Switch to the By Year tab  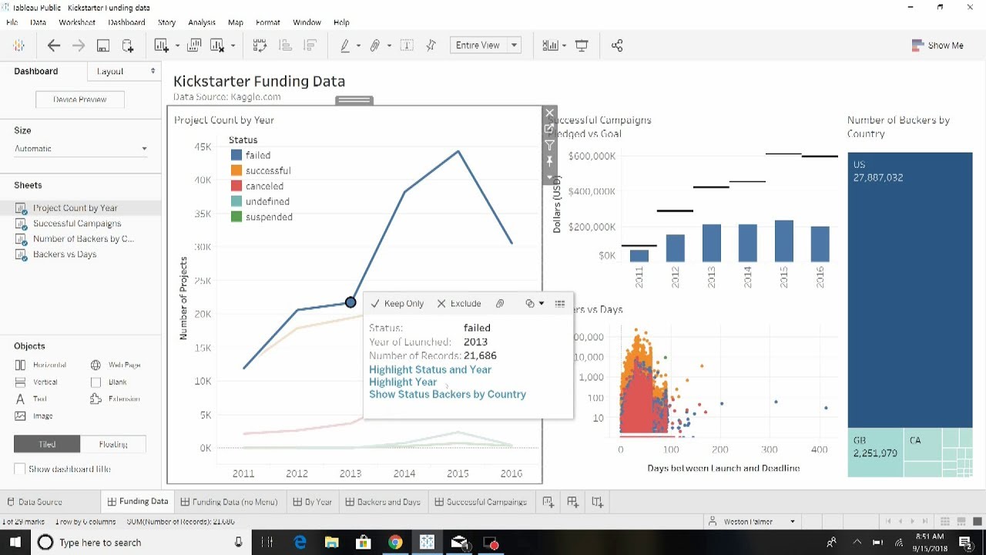coord(312,502)
